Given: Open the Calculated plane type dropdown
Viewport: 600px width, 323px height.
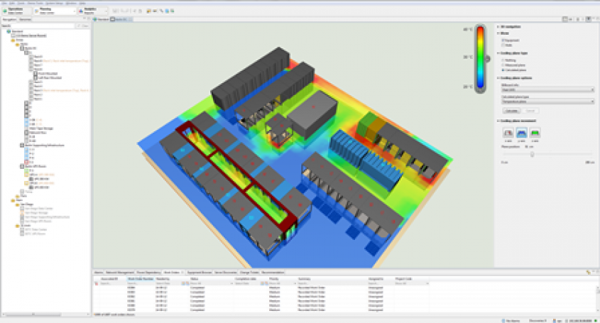Looking at the screenshot, I should click(547, 102).
